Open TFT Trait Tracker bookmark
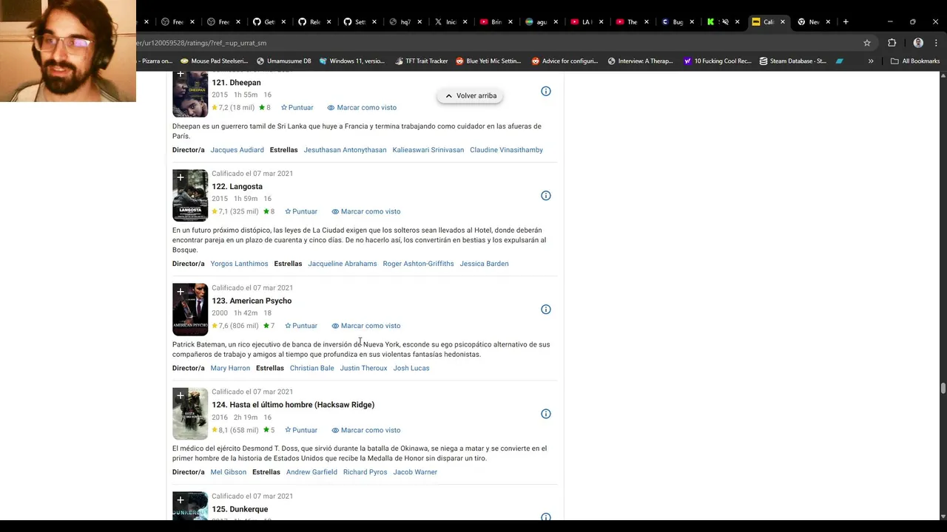This screenshot has width=947, height=532. 422,61
